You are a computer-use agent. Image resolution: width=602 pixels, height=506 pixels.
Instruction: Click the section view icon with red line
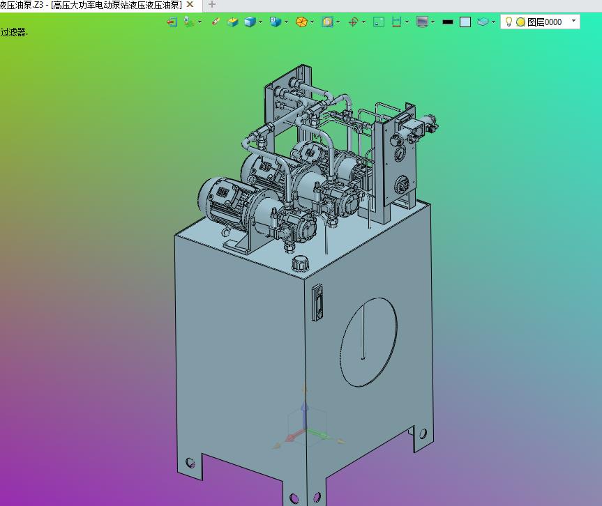point(397,22)
